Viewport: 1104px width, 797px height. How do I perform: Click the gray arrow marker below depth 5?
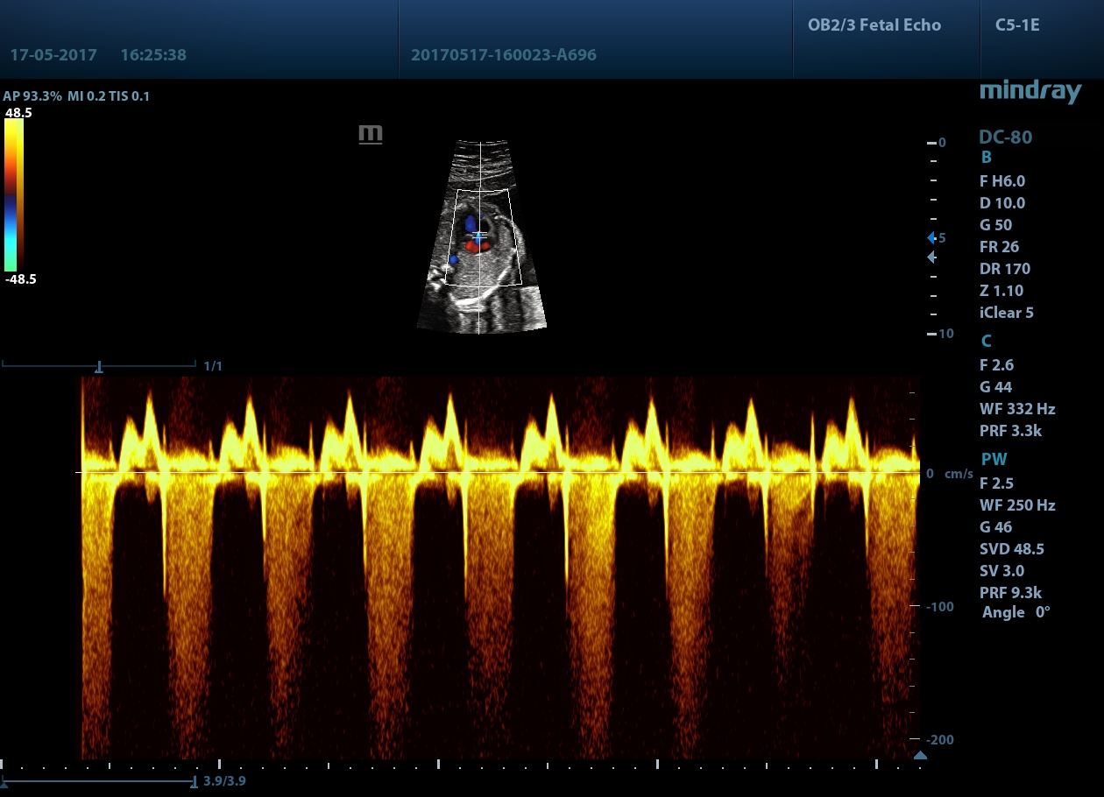(x=931, y=257)
